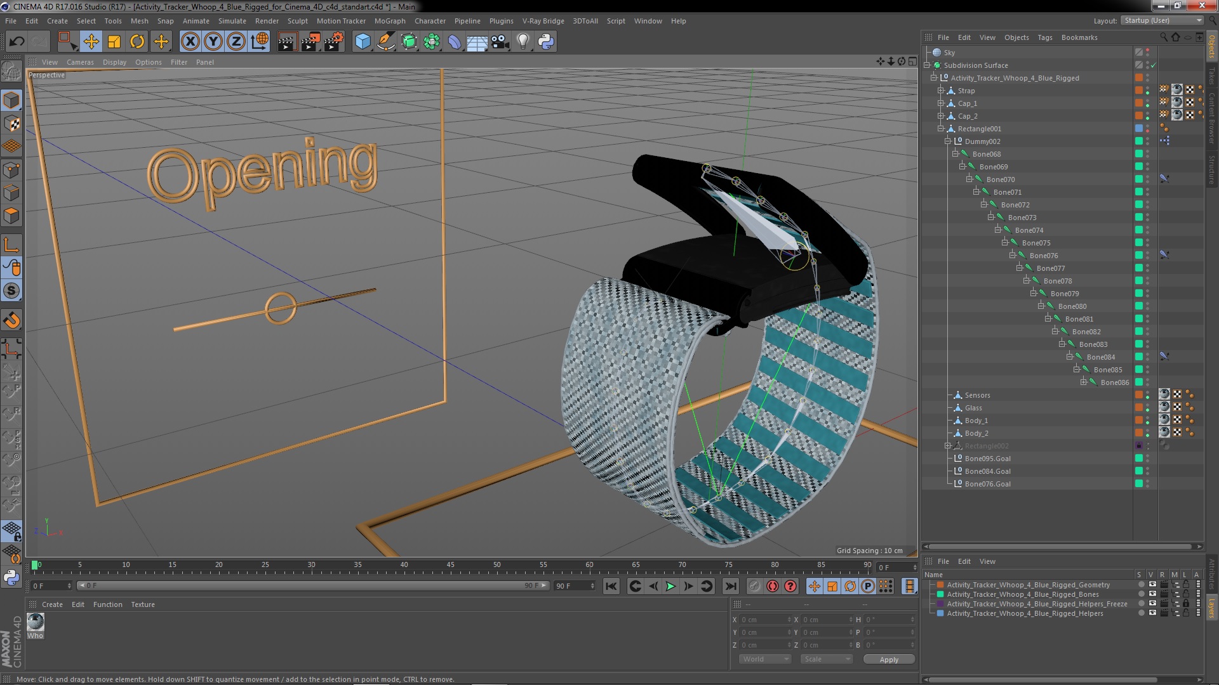Click the Who material thumbnail

pos(36,622)
